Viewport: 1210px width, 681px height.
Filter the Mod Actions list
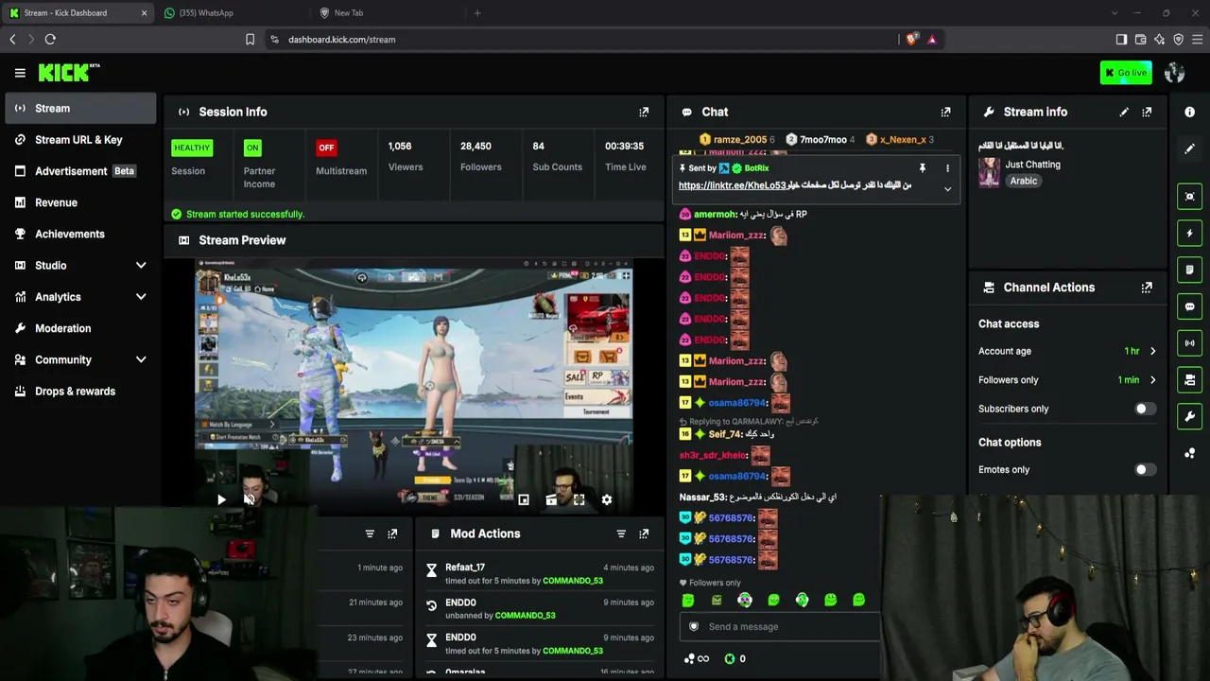coord(621,533)
